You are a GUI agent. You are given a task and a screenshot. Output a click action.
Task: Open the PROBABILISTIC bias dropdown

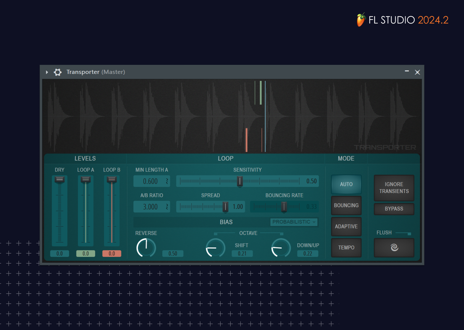[294, 222]
